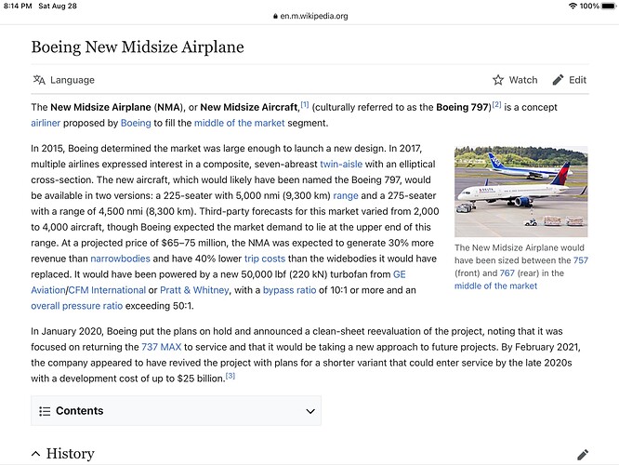Viewport: 619px width, 465px height.
Task: Click the Edit pencil icon at top
Action: pos(558,80)
